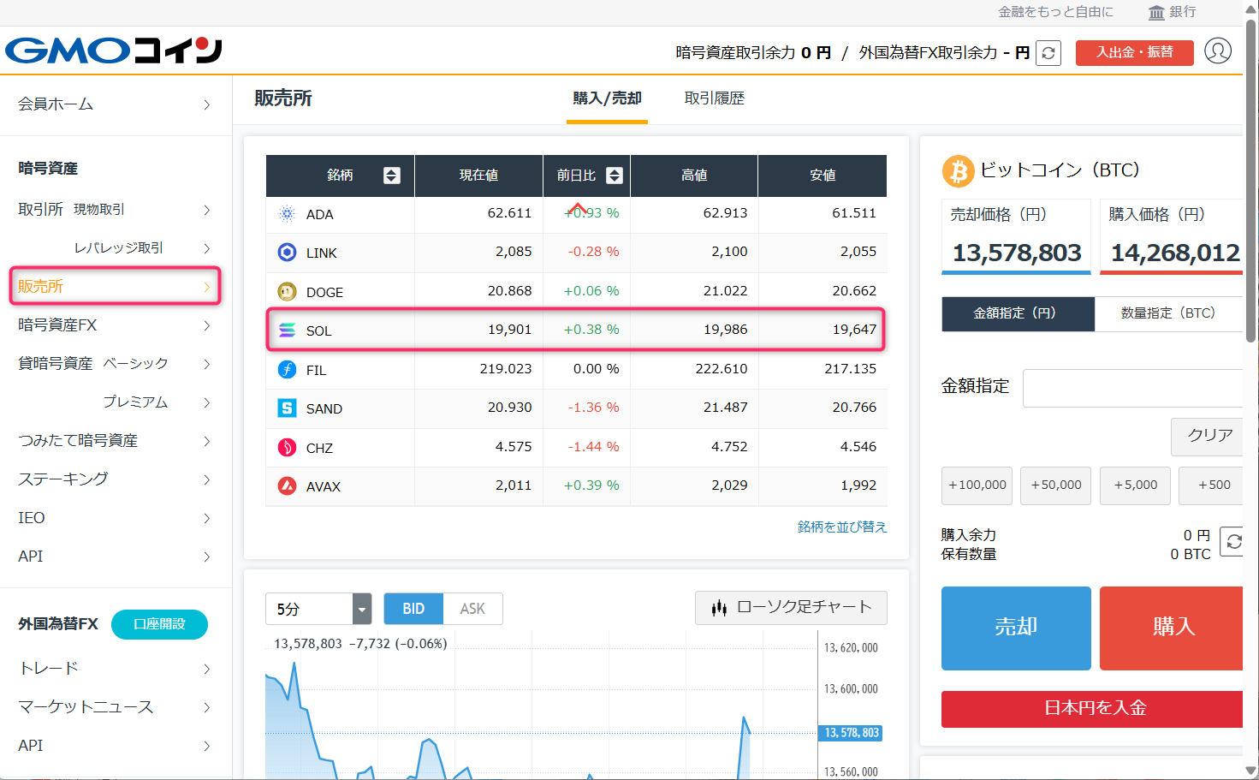This screenshot has width=1259, height=780.
Task: Open 会員ホーム in the sidebar
Action: [x=114, y=104]
